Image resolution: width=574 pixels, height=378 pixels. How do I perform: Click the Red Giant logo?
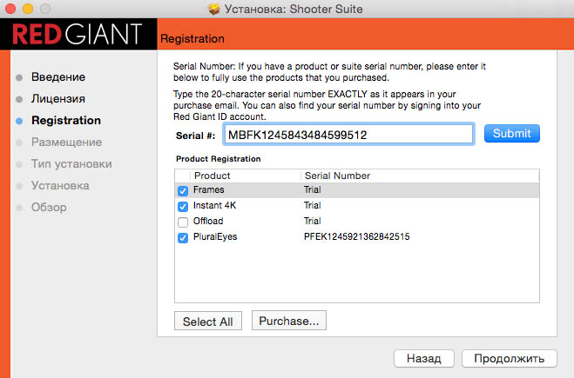tap(78, 35)
